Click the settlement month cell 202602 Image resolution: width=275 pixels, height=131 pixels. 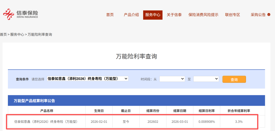153,122
